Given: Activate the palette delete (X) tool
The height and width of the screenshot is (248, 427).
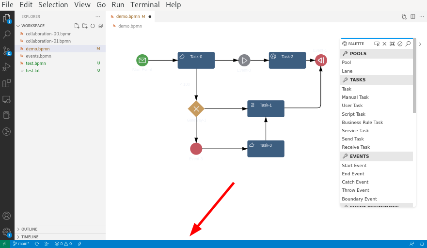Looking at the screenshot, I should (x=384, y=44).
